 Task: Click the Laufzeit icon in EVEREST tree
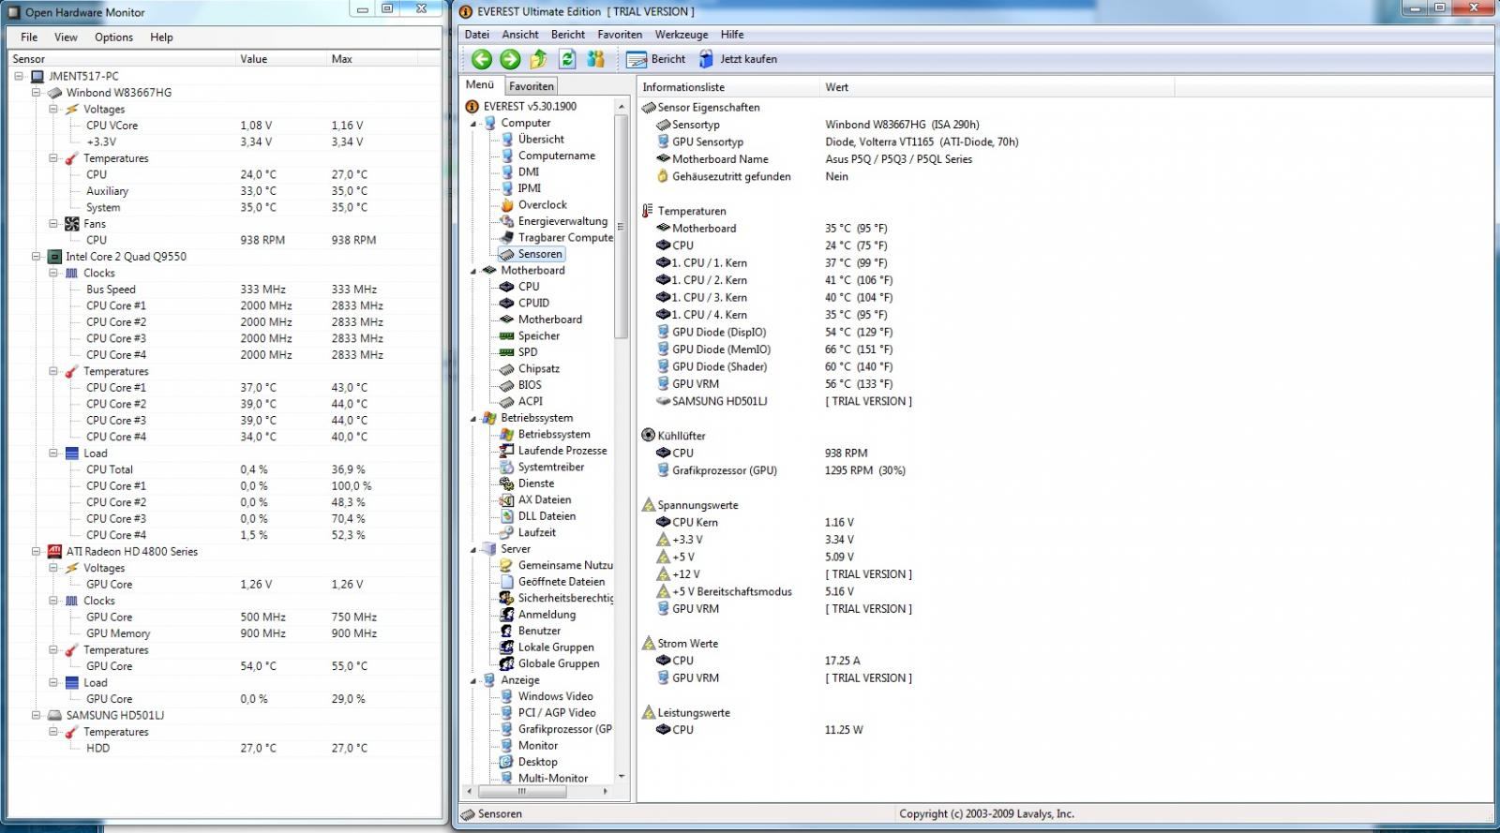507,533
